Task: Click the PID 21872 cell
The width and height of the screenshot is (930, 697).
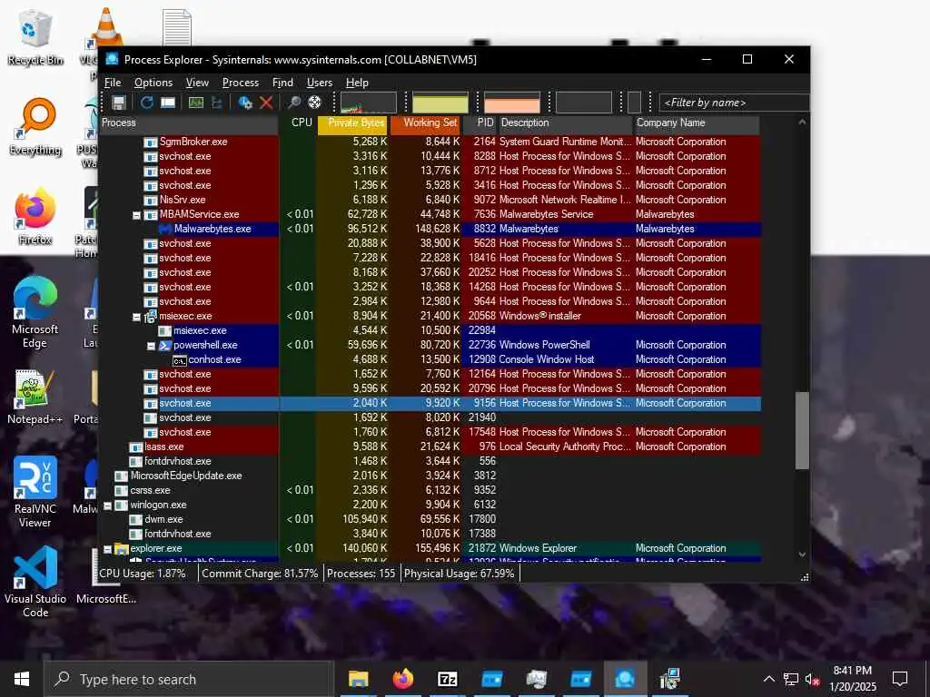Action: coord(481,549)
